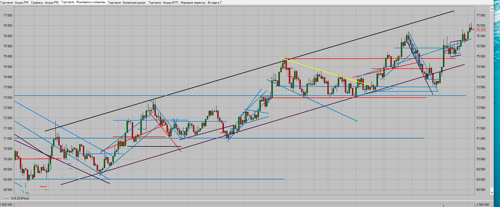
Task: Select the yellow descending trendline
Action: pos(327,72)
